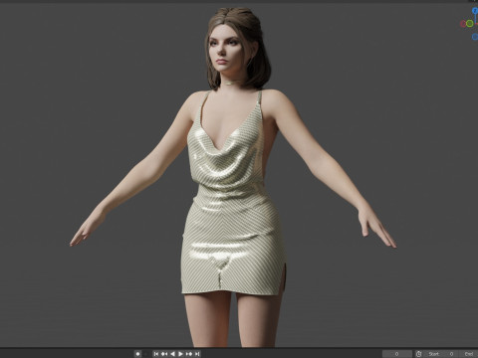The height and width of the screenshot is (358, 478).
Task: Jump to the previous keyframe
Action: (164, 354)
